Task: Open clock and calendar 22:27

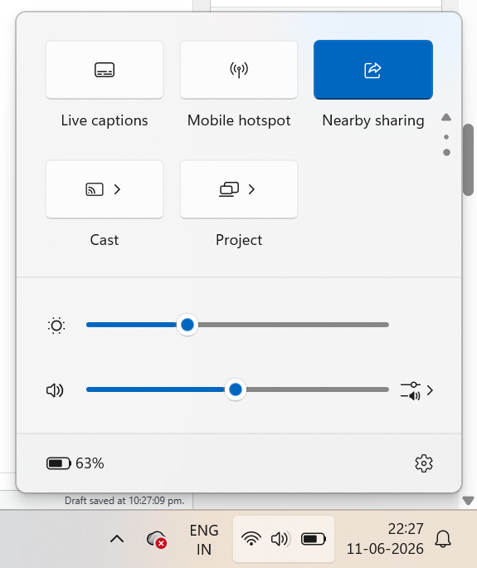Action: (385, 539)
